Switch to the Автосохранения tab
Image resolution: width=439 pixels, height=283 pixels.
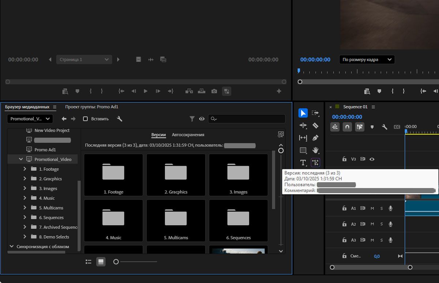click(188, 135)
